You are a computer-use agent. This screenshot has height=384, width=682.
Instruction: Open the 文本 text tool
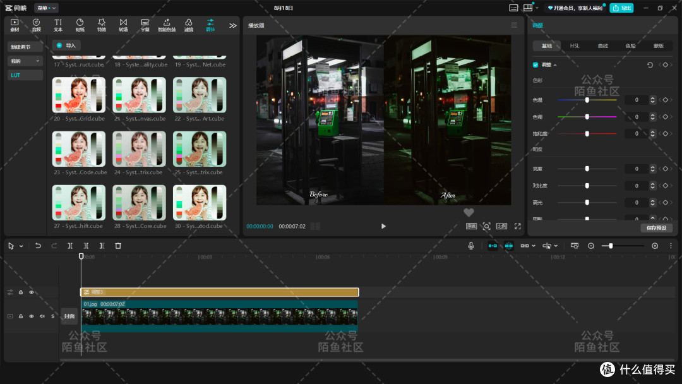58,25
